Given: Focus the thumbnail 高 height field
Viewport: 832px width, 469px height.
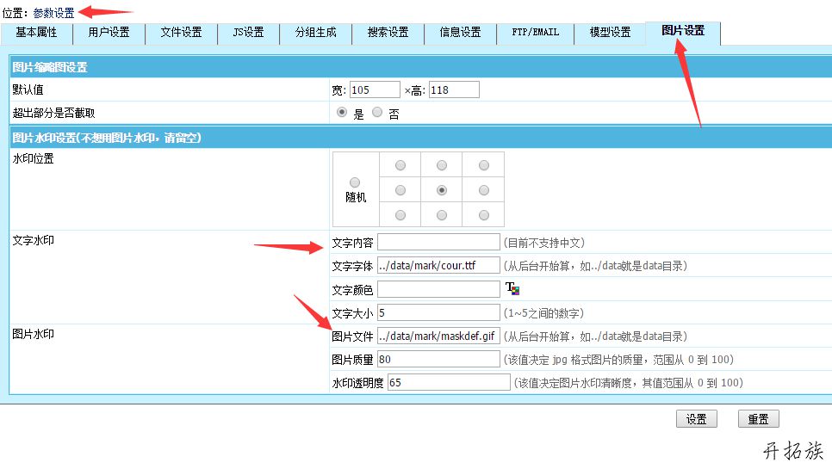Looking at the screenshot, I should coord(454,89).
